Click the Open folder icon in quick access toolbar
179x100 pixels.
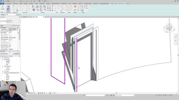6,1
